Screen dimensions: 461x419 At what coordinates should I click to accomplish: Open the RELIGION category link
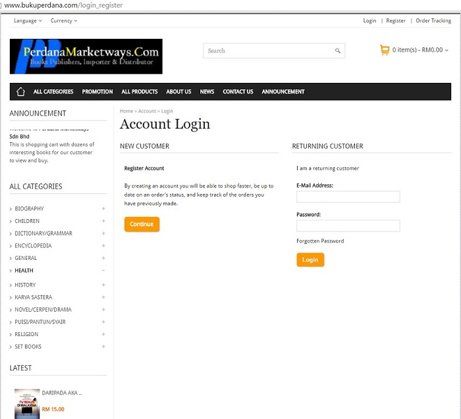pyautogui.click(x=26, y=334)
